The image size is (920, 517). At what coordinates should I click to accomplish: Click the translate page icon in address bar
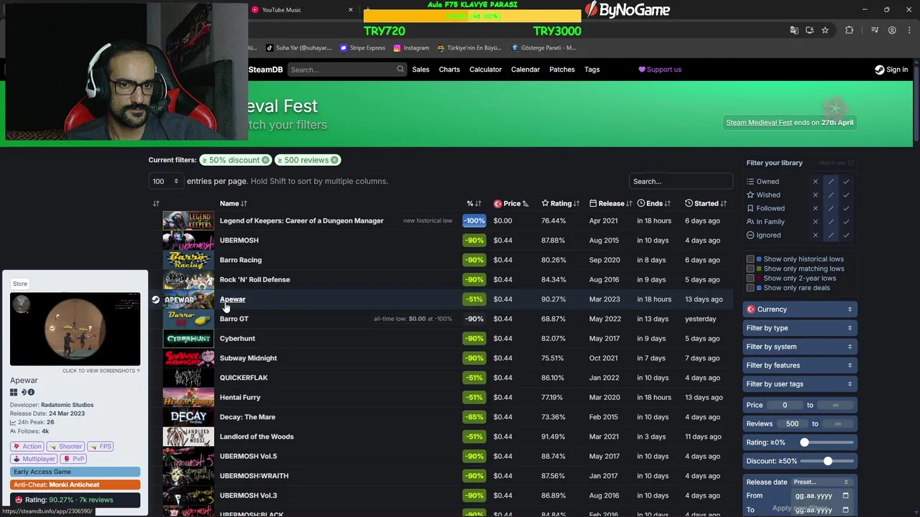coord(793,30)
